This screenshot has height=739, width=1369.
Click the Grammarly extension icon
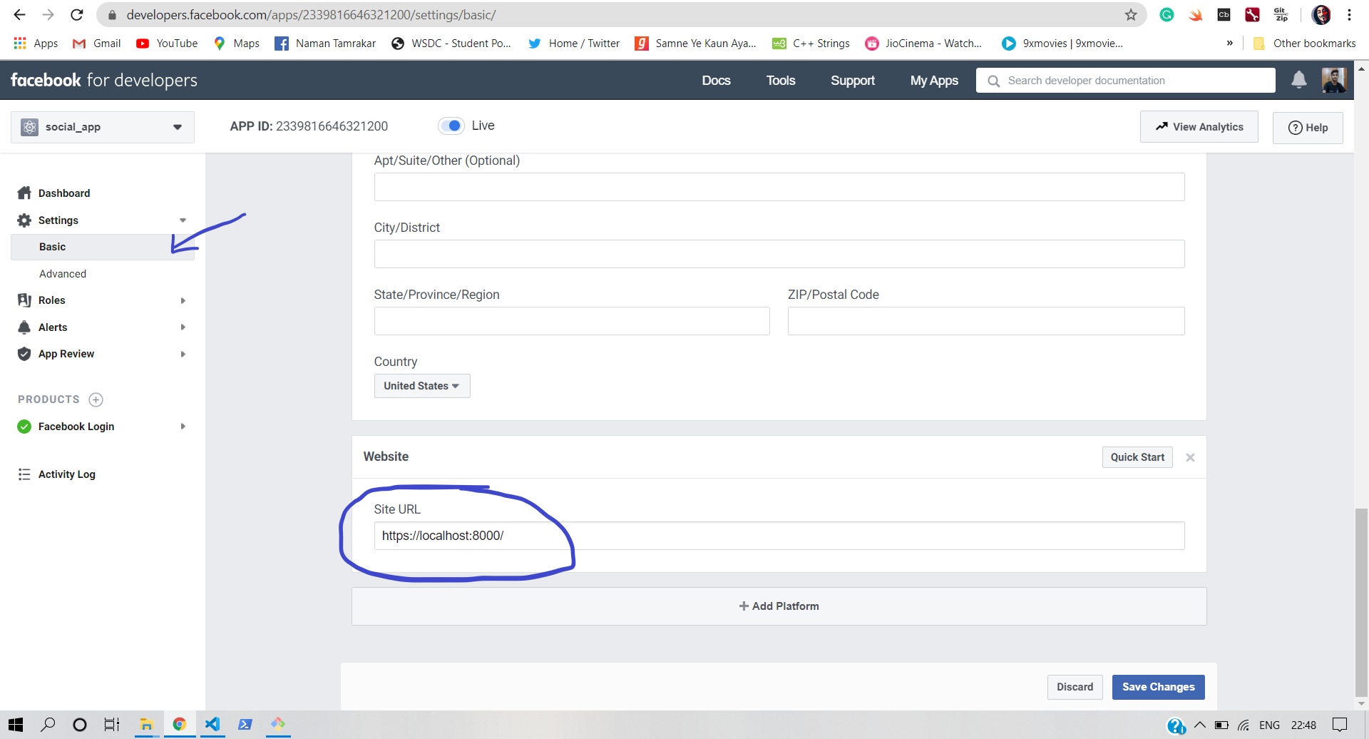click(x=1167, y=14)
